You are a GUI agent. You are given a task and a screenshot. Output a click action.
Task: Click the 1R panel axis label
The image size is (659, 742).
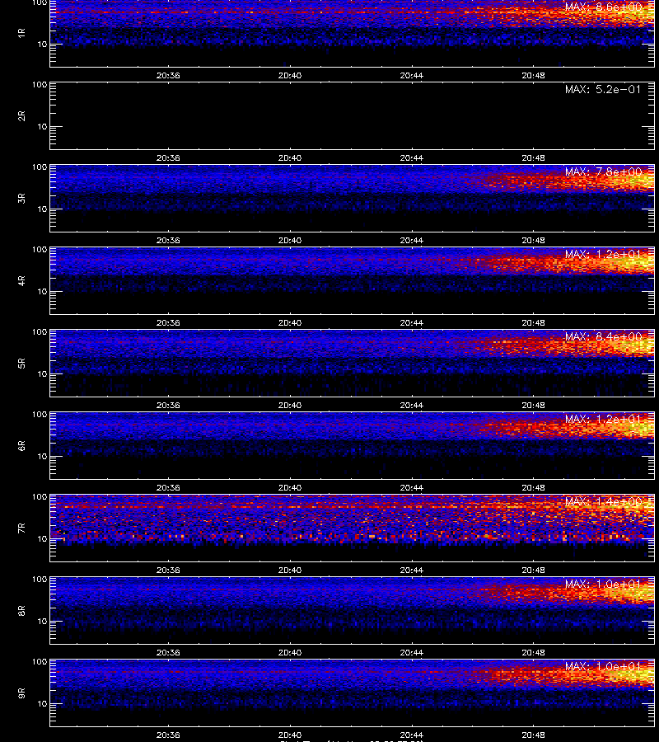coord(21,33)
